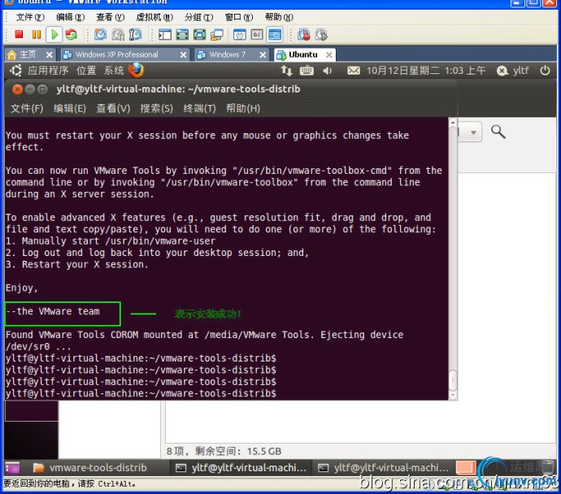Image resolution: width=561 pixels, height=494 pixels.
Task: Click the terminal vertical scrollbar thumb
Action: point(453,380)
